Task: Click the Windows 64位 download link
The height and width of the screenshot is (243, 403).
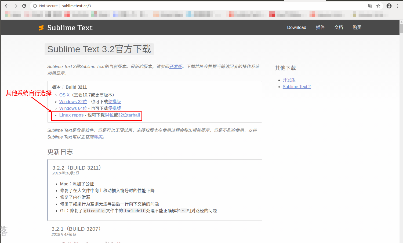Action: point(73,108)
